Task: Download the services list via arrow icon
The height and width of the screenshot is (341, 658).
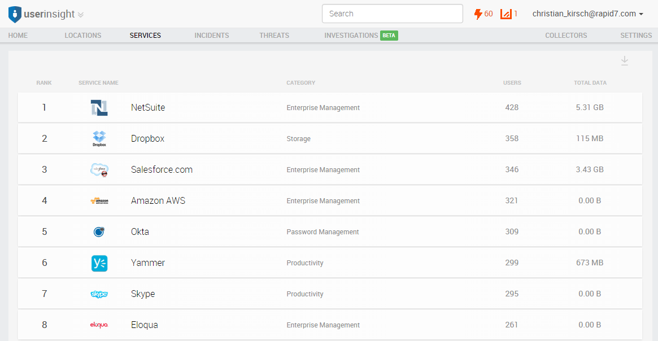Action: [625, 61]
